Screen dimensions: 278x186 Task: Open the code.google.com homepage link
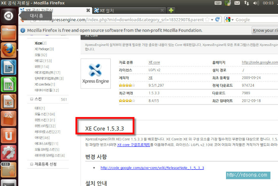pyautogui.click(x=260, y=62)
